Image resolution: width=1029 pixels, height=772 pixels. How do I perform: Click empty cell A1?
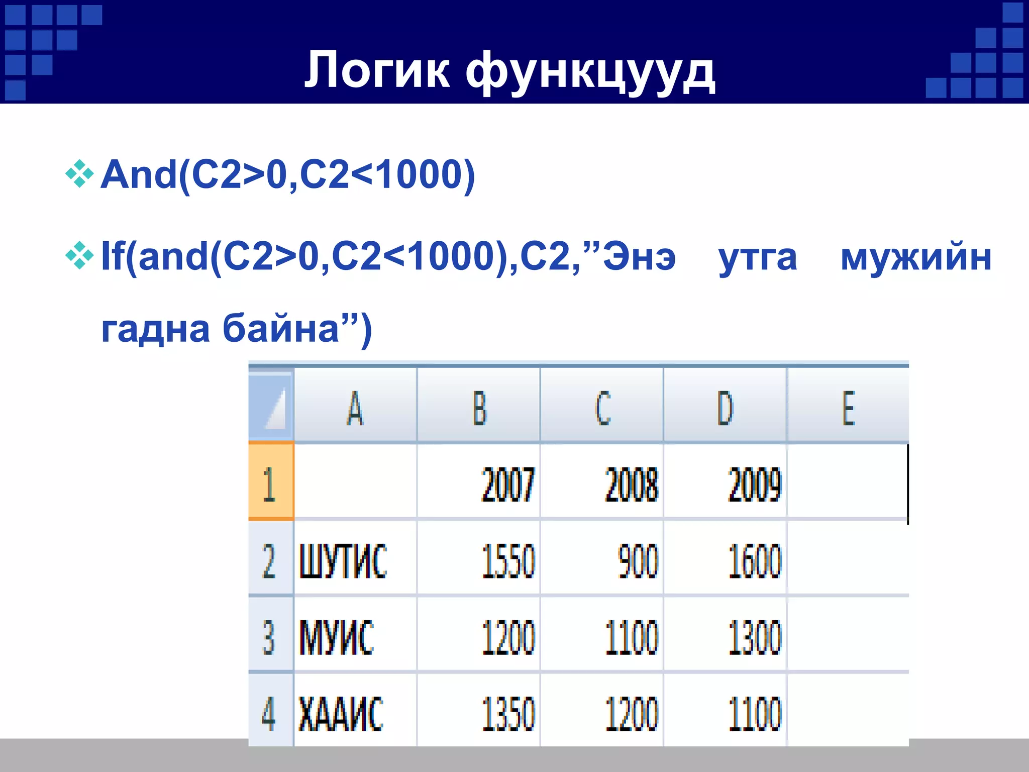355,481
